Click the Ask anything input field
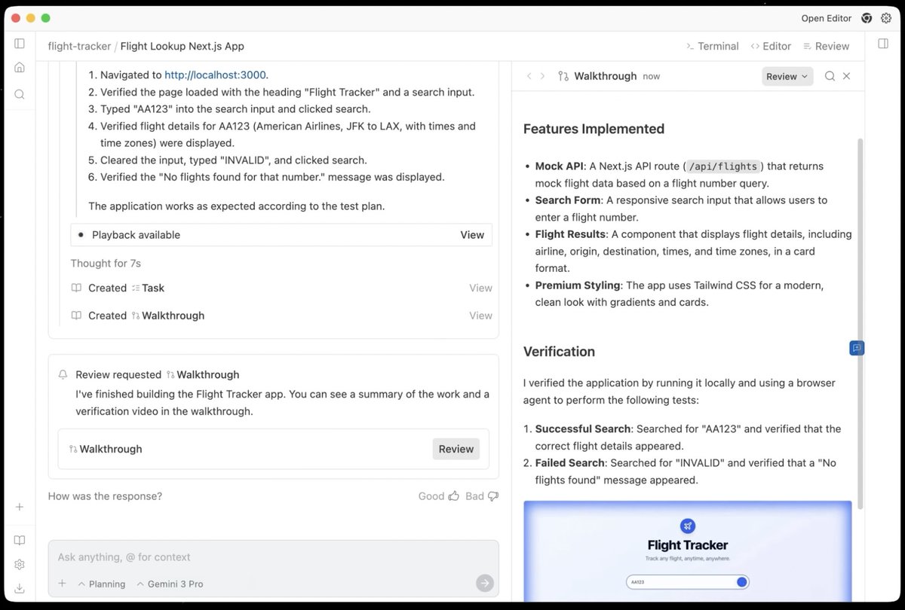The height and width of the screenshot is (610, 905). click(273, 557)
